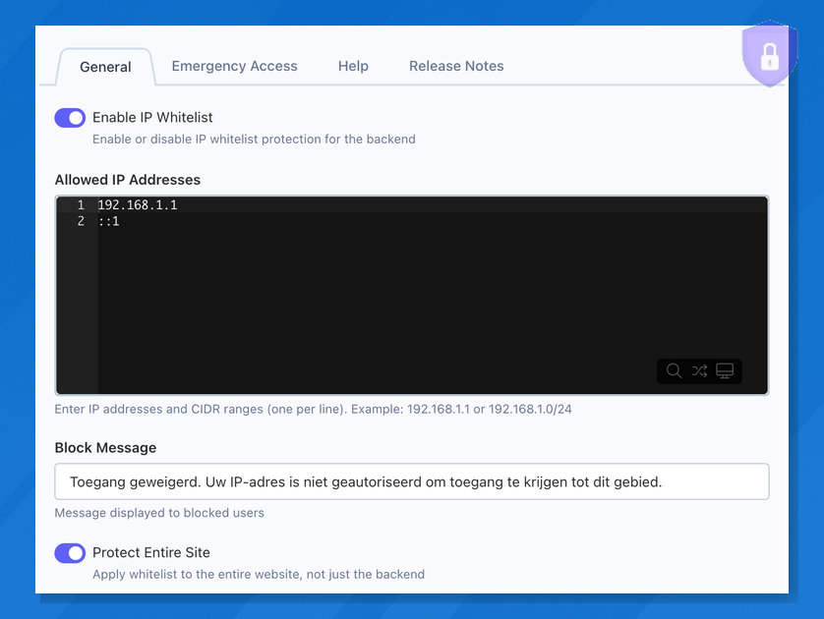The height and width of the screenshot is (619, 824).
Task: Click the search magnifier icon in editor
Action: [674, 370]
